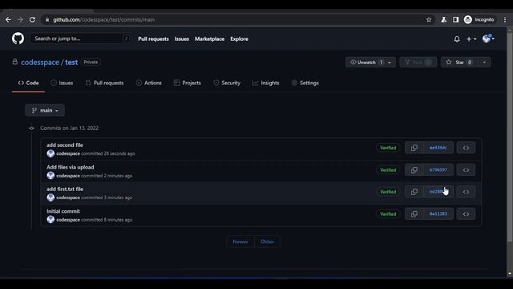Viewport: 513px width, 289px height.
Task: Switch to the Projects tab
Action: click(x=187, y=83)
